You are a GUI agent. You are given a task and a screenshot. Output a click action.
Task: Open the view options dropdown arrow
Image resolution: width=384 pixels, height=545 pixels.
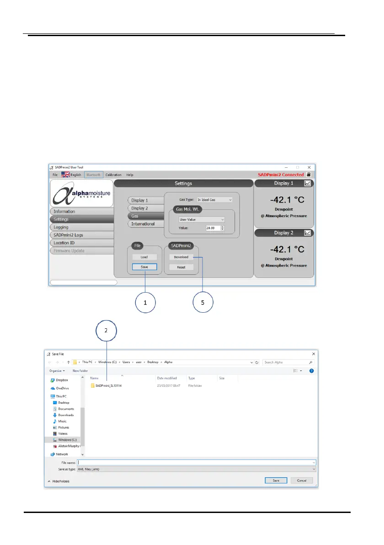301,371
